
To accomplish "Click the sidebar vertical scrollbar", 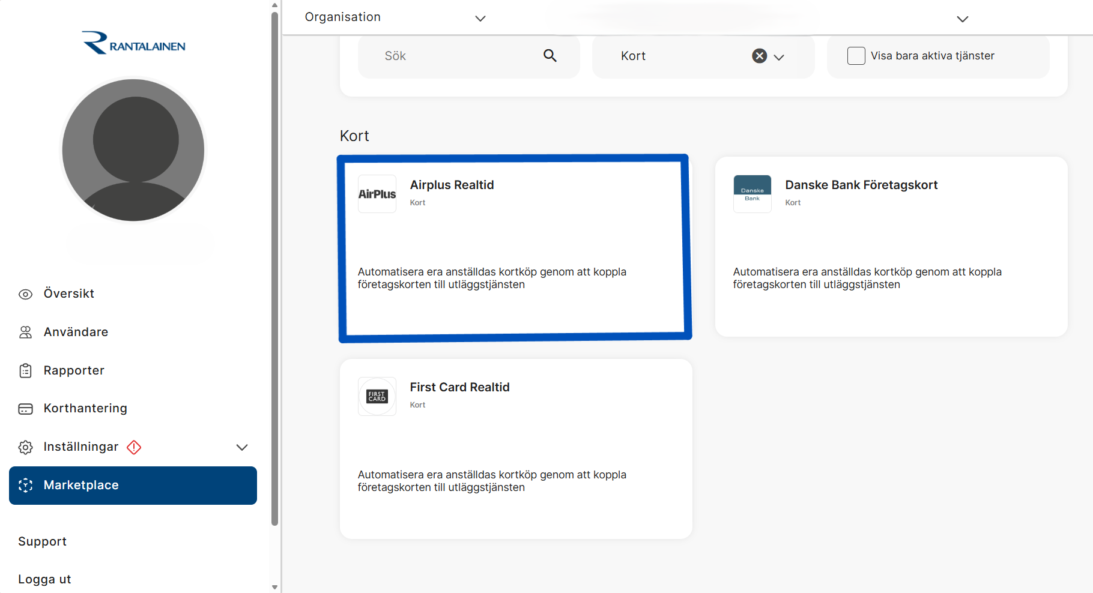I will pyautogui.click(x=274, y=269).
